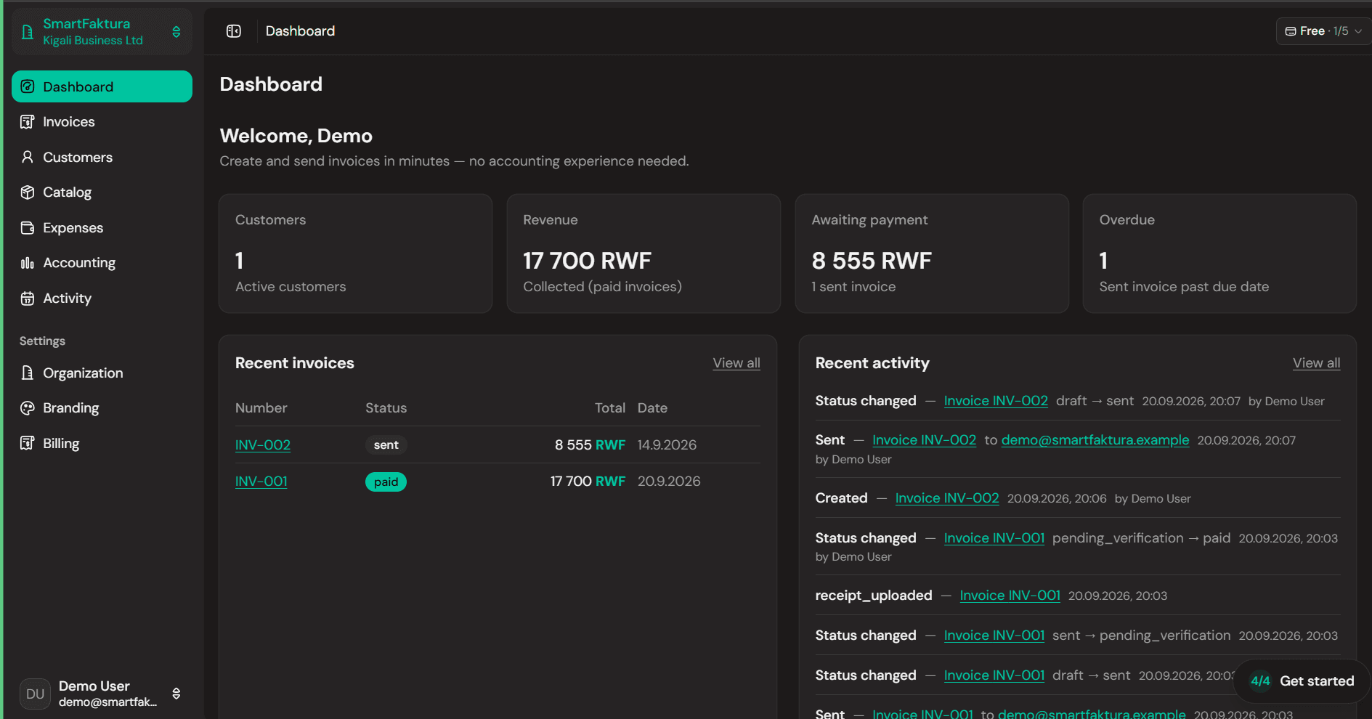Click demo@smartfaktura.example link in INV-002 Sent entry
Screen dimensions: 1372x719
(x=1095, y=440)
